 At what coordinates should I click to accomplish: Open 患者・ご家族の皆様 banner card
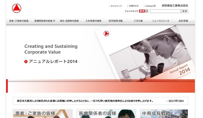coord(43,114)
